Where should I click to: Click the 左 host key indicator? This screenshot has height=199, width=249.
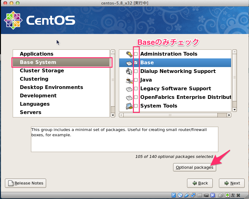coord(233,195)
